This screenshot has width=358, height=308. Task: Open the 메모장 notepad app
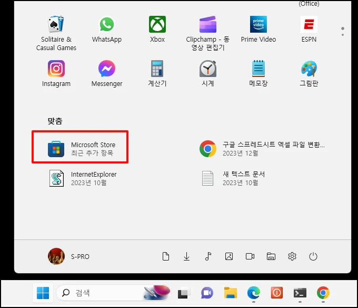point(258,74)
